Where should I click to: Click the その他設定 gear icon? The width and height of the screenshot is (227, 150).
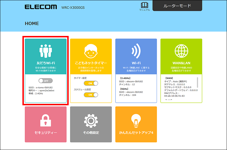(91, 121)
